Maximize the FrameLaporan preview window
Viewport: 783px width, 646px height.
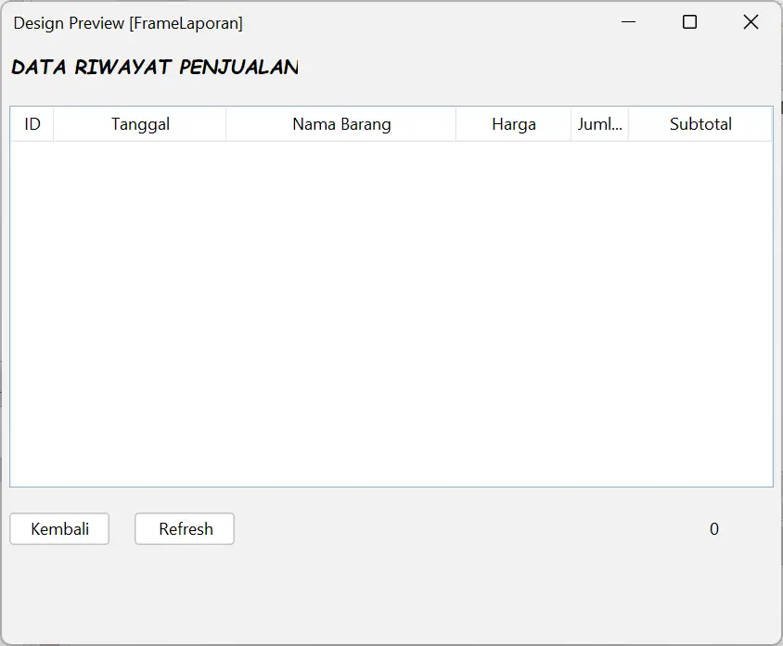coord(689,22)
